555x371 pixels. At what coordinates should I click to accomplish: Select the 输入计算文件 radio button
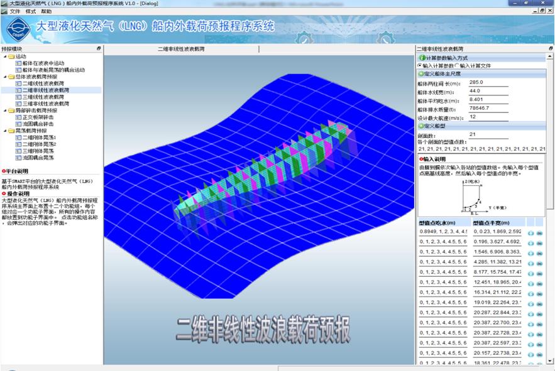click(x=457, y=66)
